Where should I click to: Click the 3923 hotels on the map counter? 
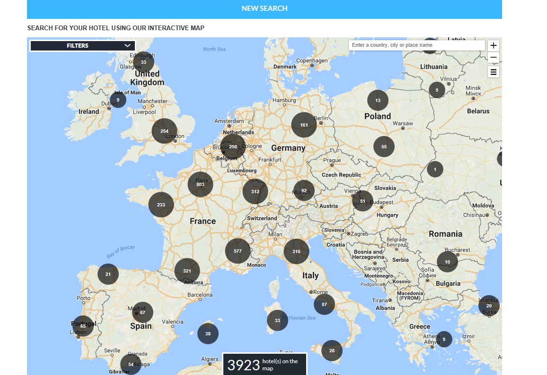point(264,364)
